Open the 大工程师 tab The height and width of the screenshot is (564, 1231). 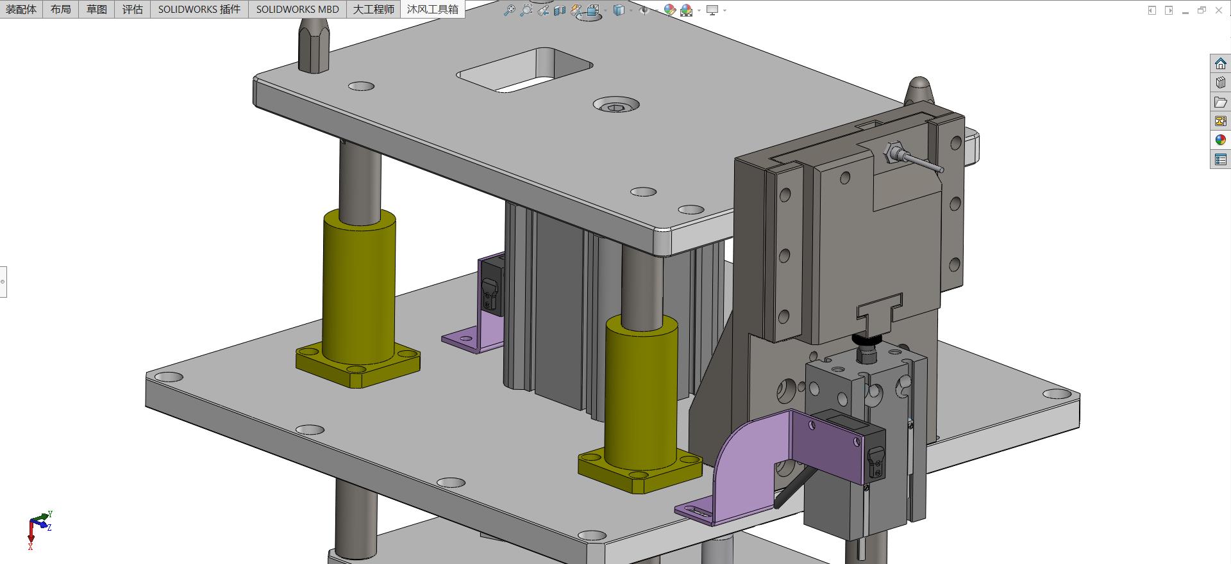tap(374, 9)
